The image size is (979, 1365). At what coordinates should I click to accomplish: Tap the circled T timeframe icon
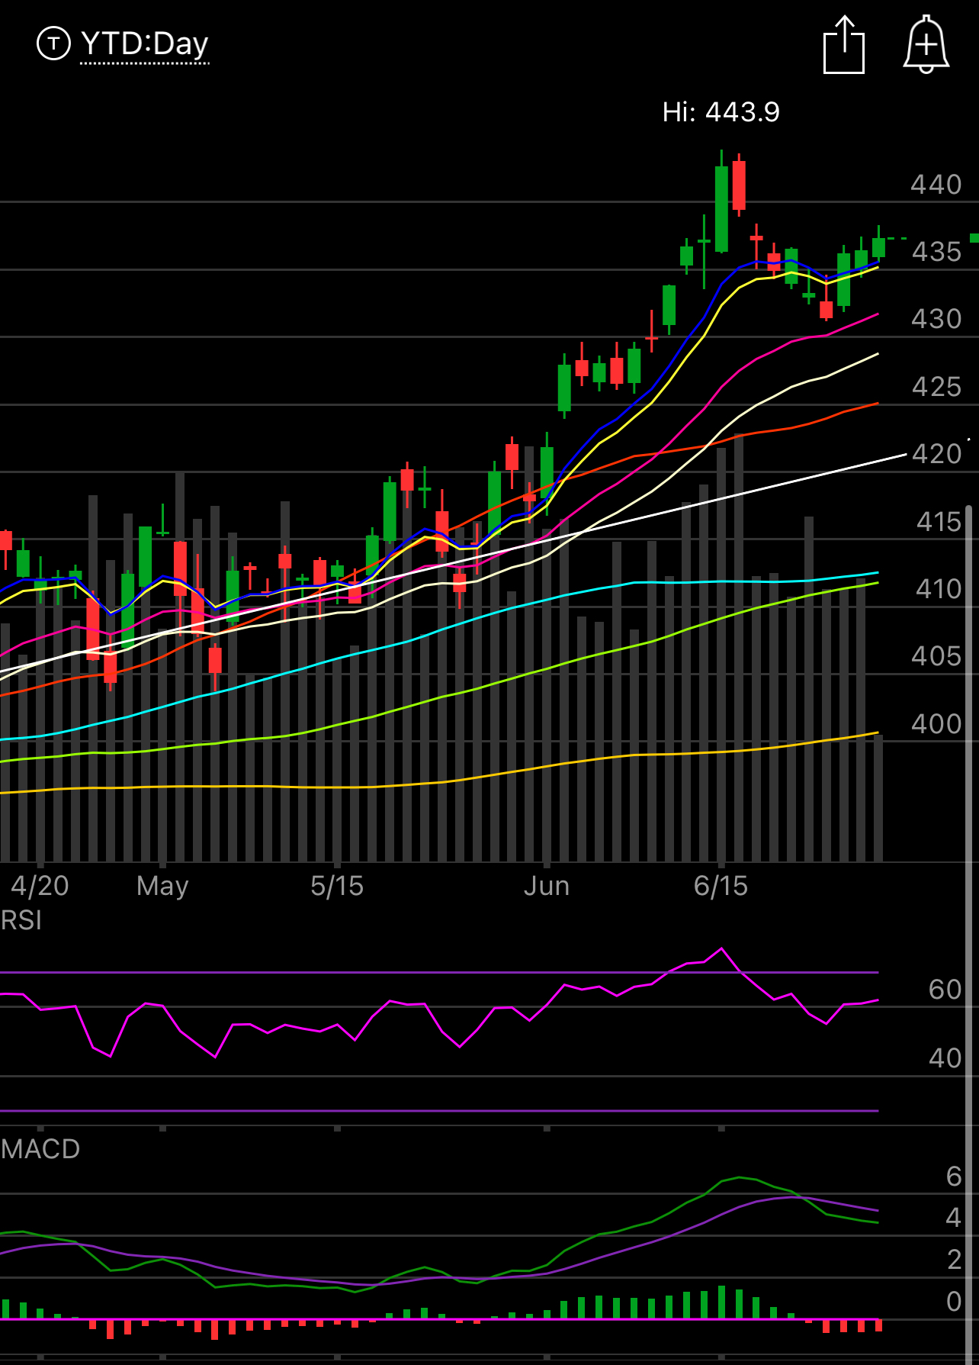click(53, 43)
